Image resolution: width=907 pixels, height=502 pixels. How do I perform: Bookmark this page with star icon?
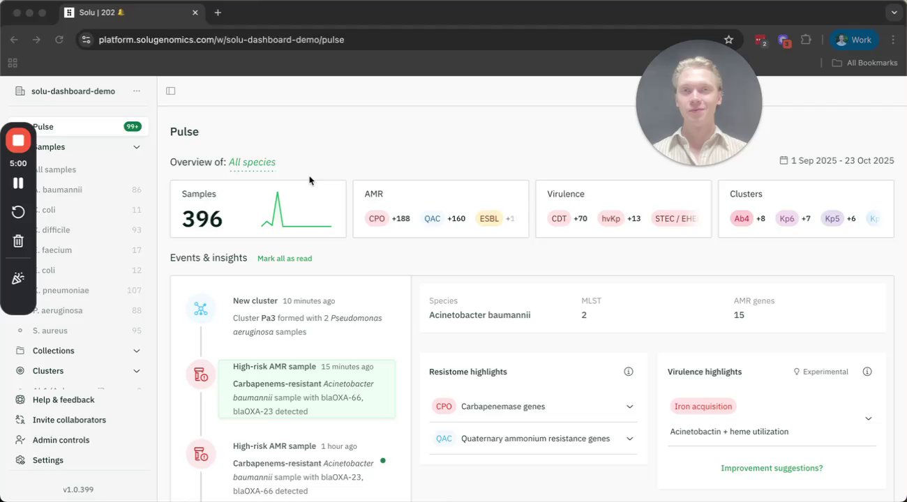(728, 40)
